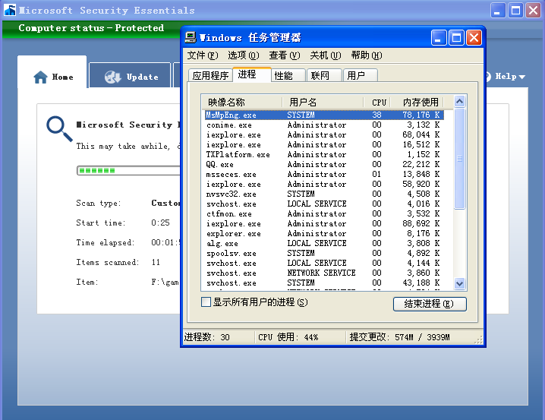Click the Microsoft Security Essentials title icon
The height and width of the screenshot is (420, 545).
tap(10, 10)
